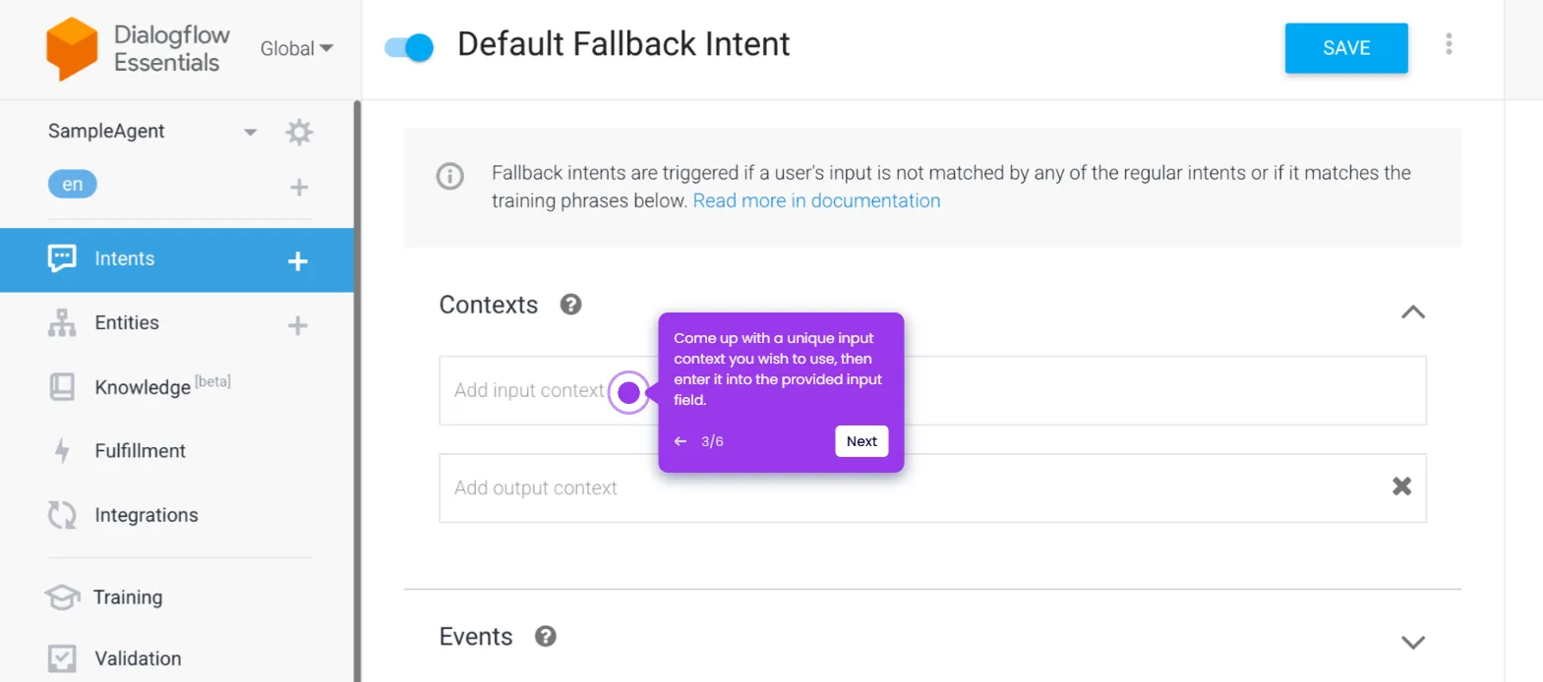Open the three-dot more options menu
Image resolution: width=1543 pixels, height=682 pixels.
pos(1449,44)
